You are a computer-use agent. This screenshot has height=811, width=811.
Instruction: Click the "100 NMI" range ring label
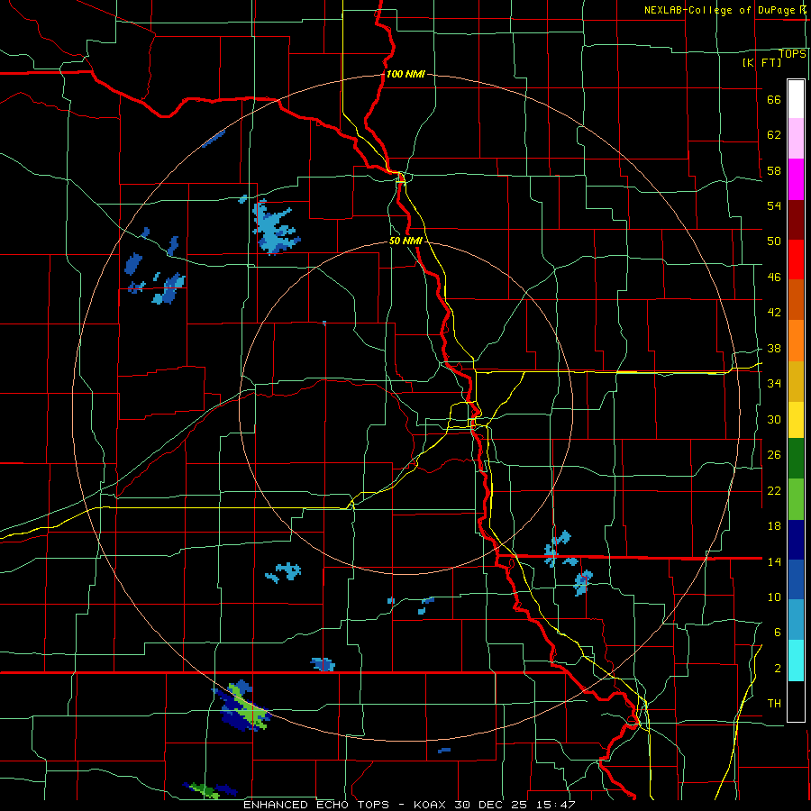pyautogui.click(x=405, y=74)
